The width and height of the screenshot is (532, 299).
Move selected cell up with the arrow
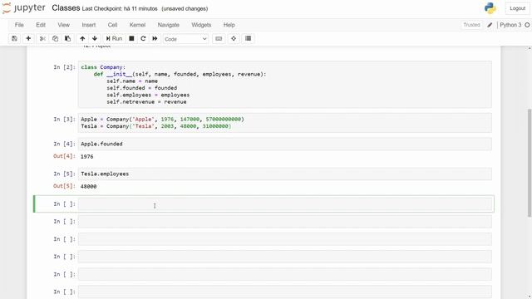coord(82,39)
